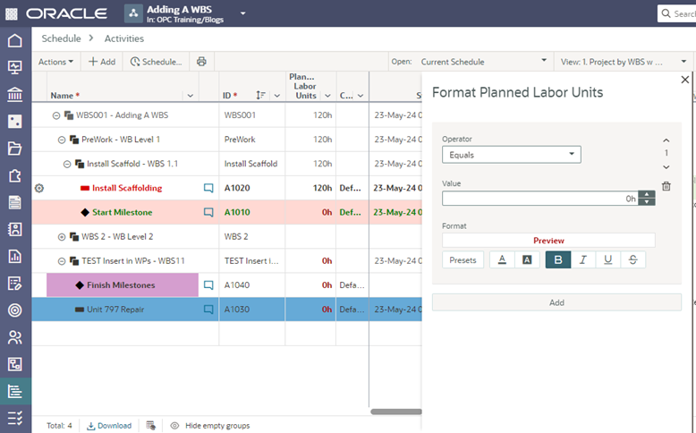Toggle Hide empty groups eye icon
This screenshot has width=696, height=433.
[175, 426]
